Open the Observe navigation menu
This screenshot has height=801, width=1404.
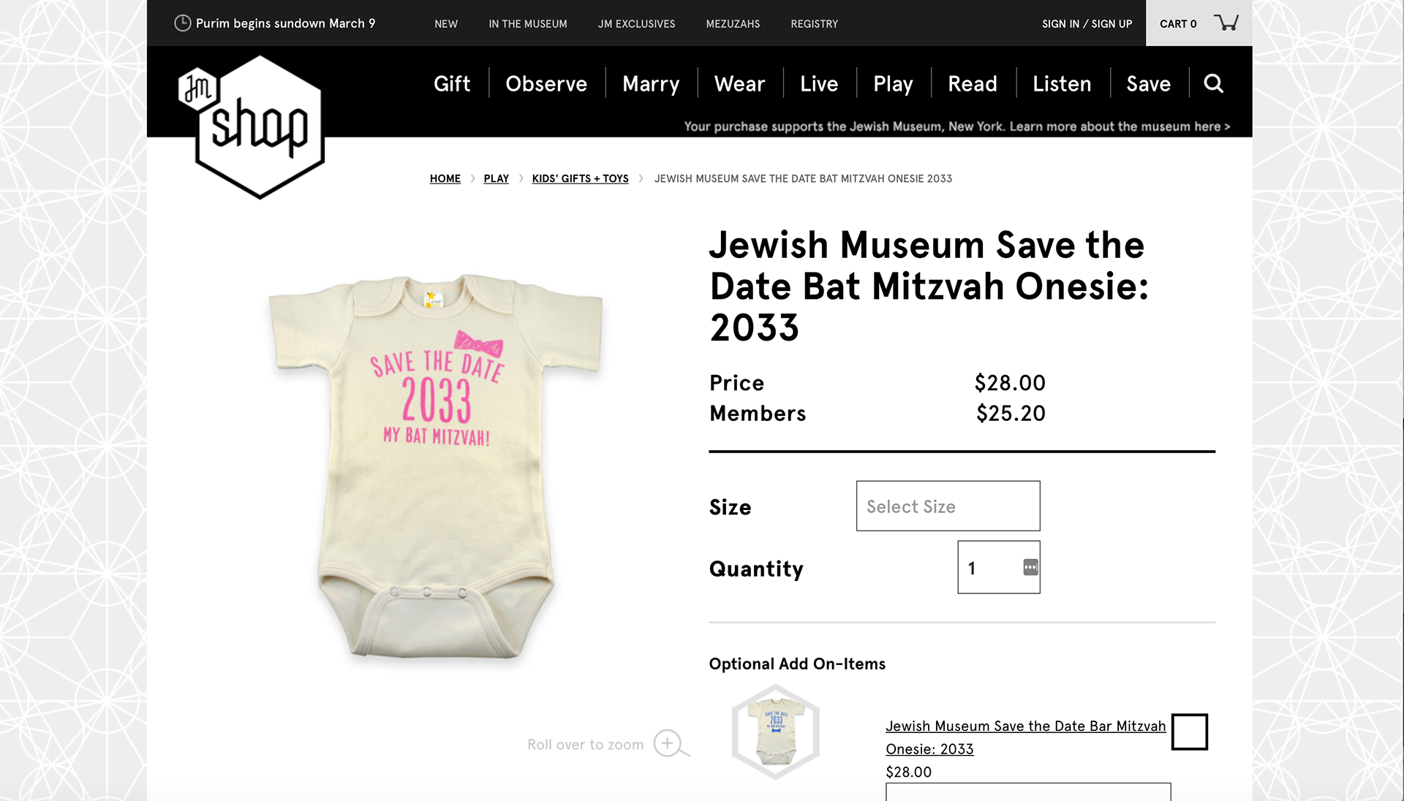[546, 84]
